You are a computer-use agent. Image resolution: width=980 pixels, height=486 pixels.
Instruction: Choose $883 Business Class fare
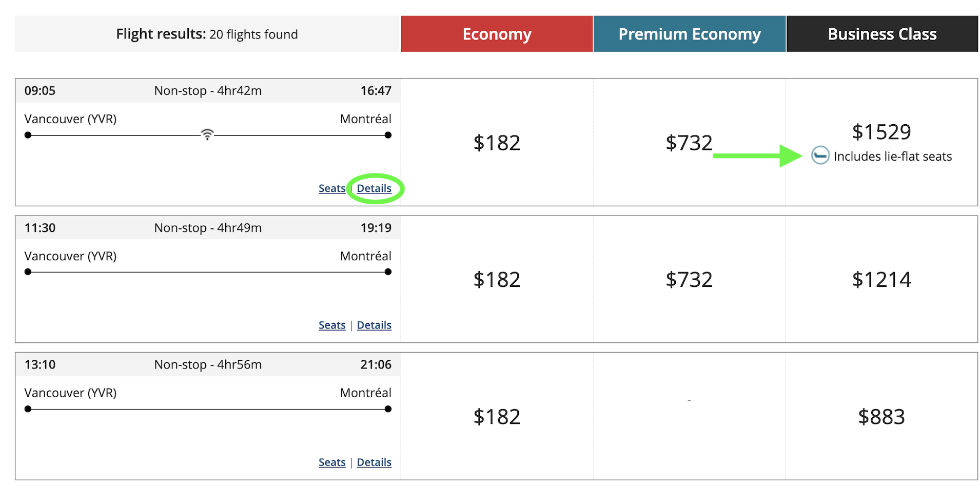[x=881, y=417]
